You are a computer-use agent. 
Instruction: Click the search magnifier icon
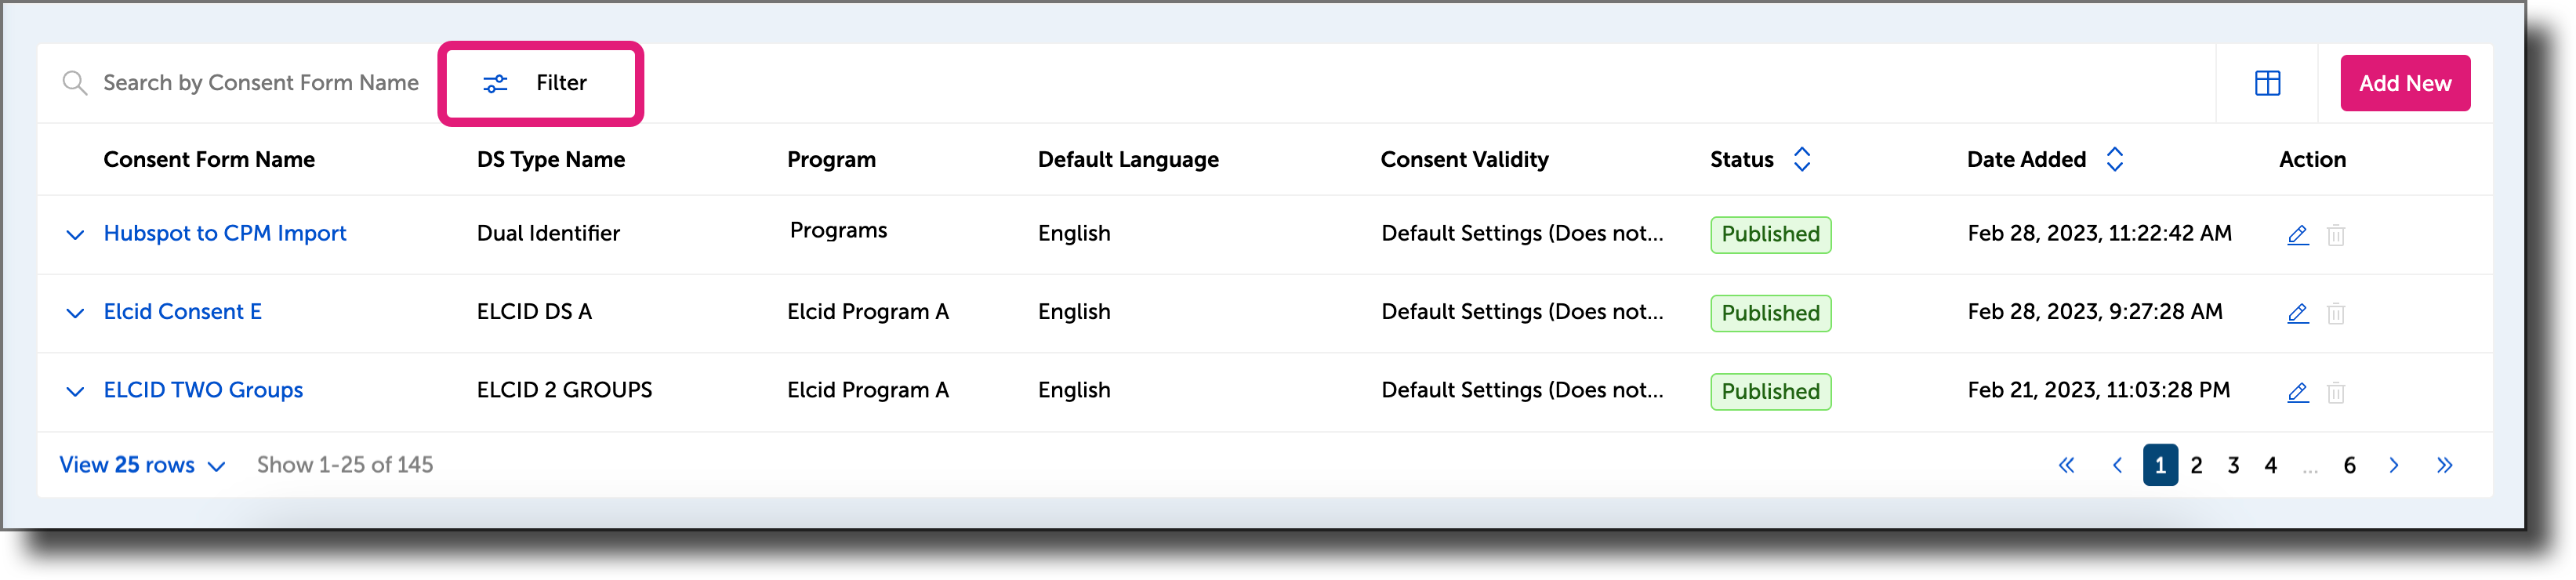(75, 83)
